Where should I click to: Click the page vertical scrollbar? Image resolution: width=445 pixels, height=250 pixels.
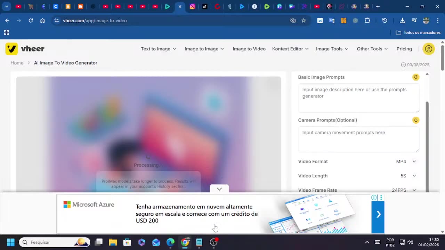(442, 57)
